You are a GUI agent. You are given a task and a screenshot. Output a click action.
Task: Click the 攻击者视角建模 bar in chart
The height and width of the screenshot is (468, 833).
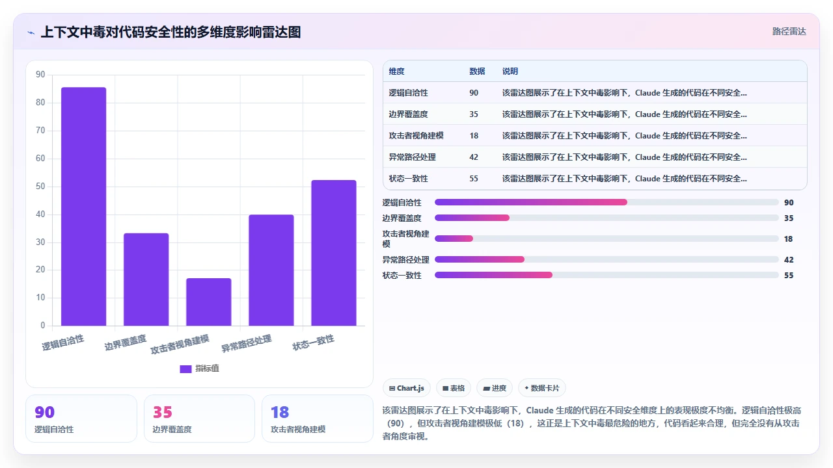(x=208, y=302)
